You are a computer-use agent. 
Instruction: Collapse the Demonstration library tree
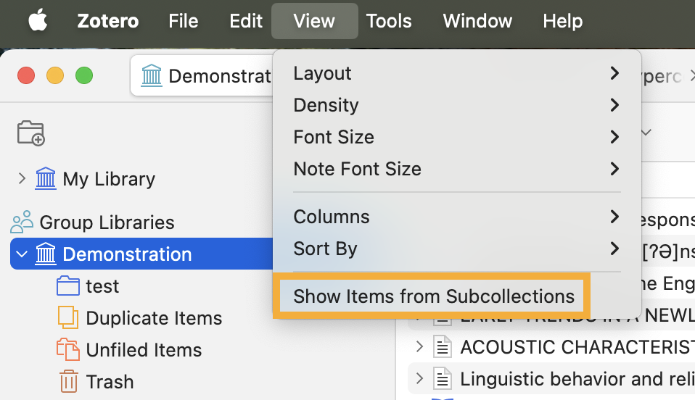[22, 254]
